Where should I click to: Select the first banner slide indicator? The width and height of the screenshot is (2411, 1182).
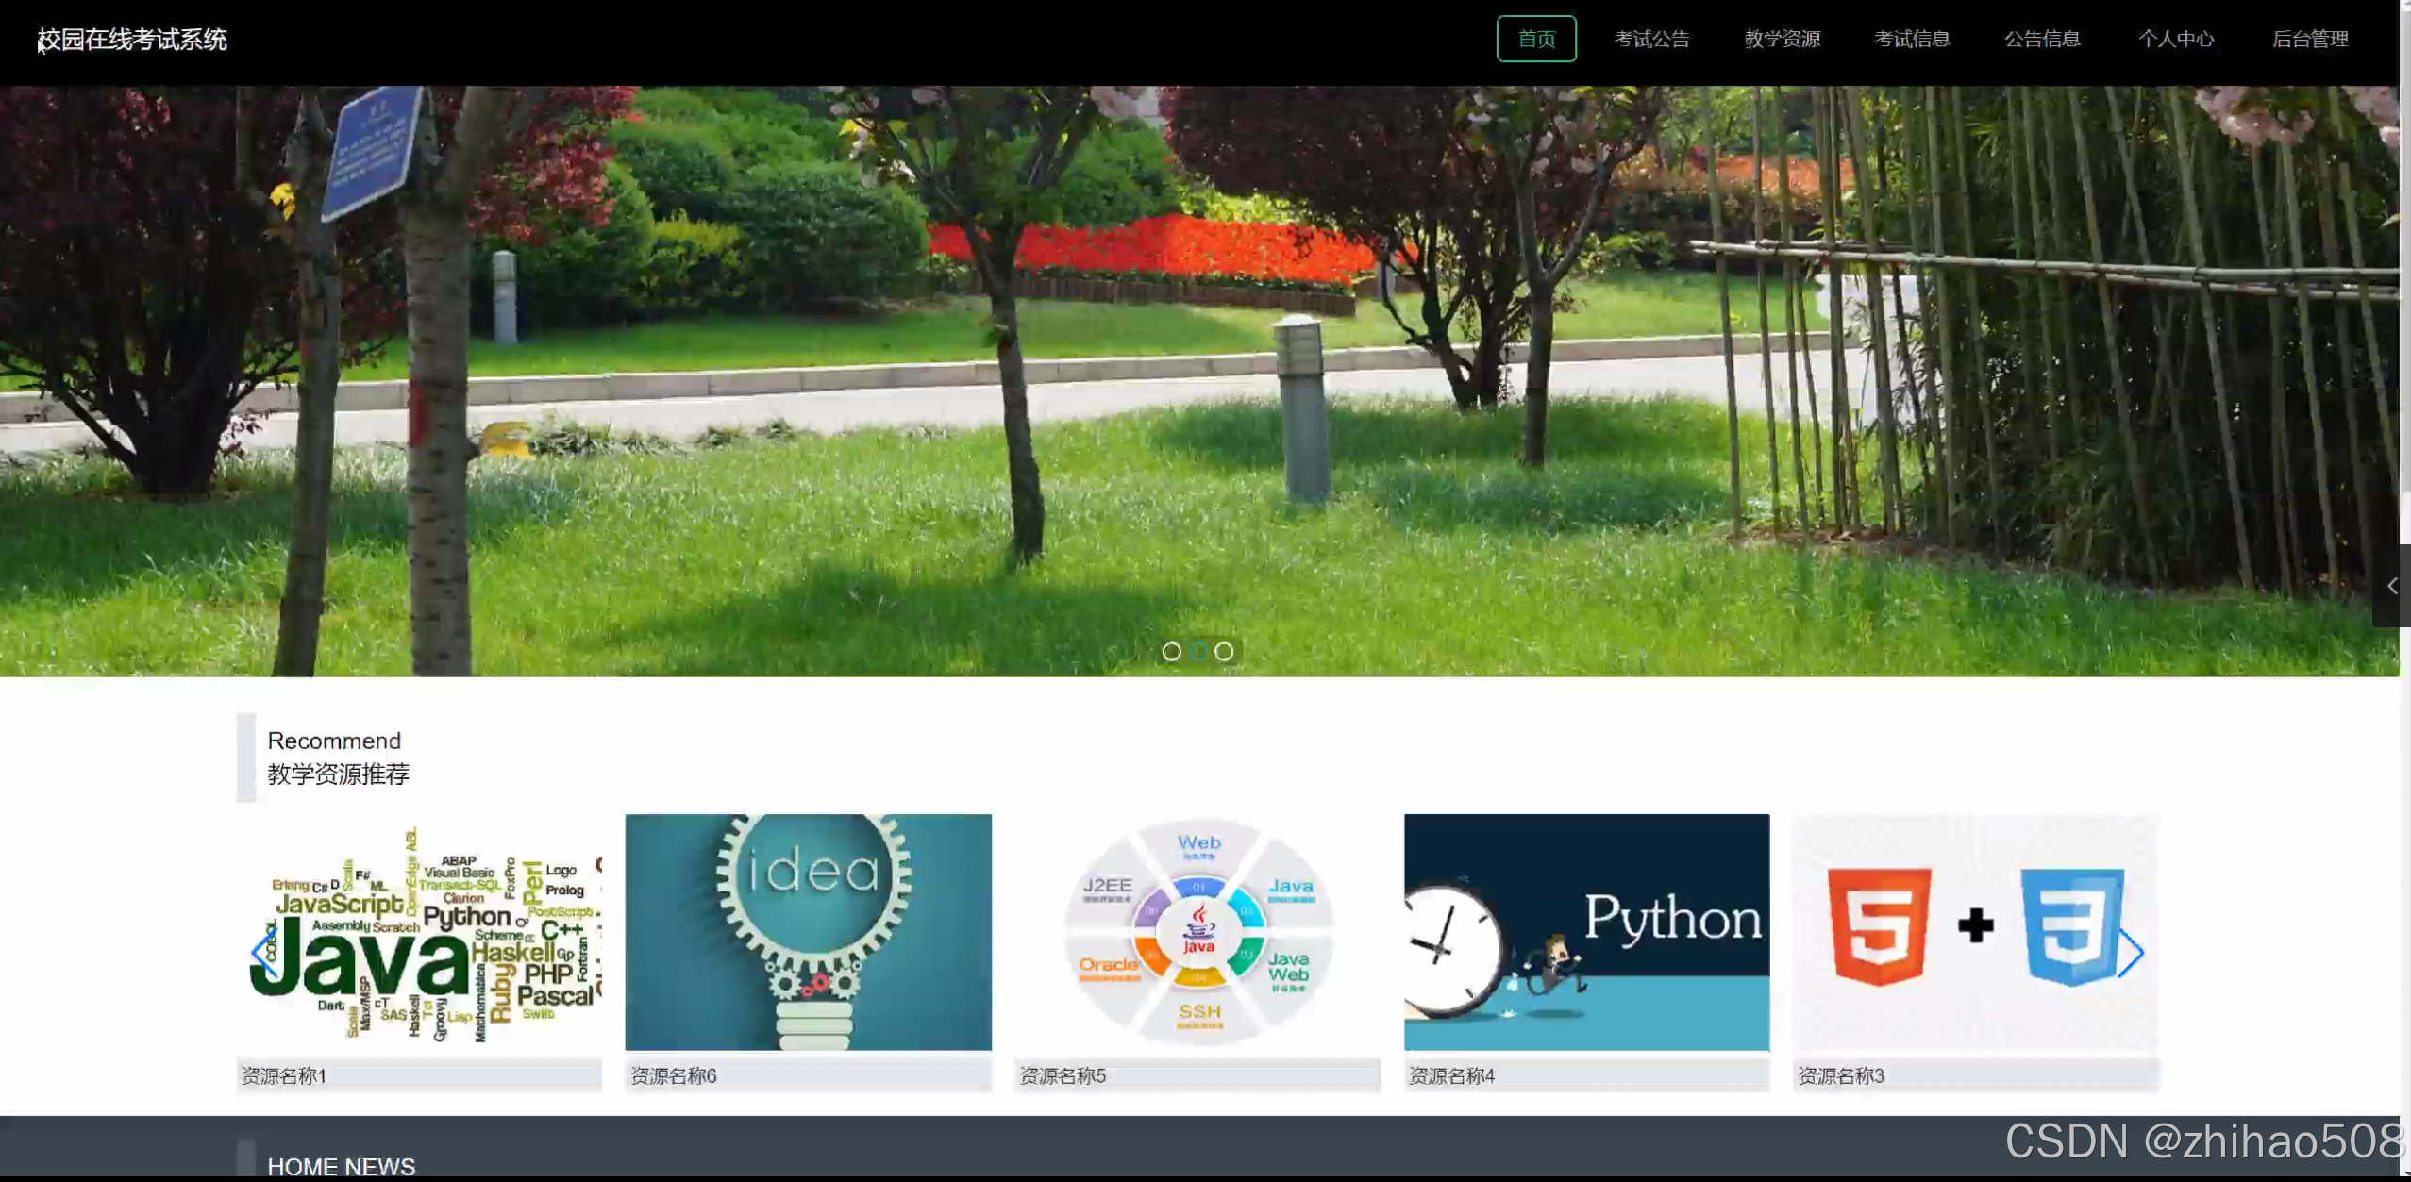[1171, 652]
